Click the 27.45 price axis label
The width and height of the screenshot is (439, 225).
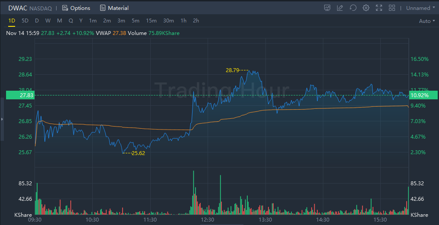coord(25,106)
